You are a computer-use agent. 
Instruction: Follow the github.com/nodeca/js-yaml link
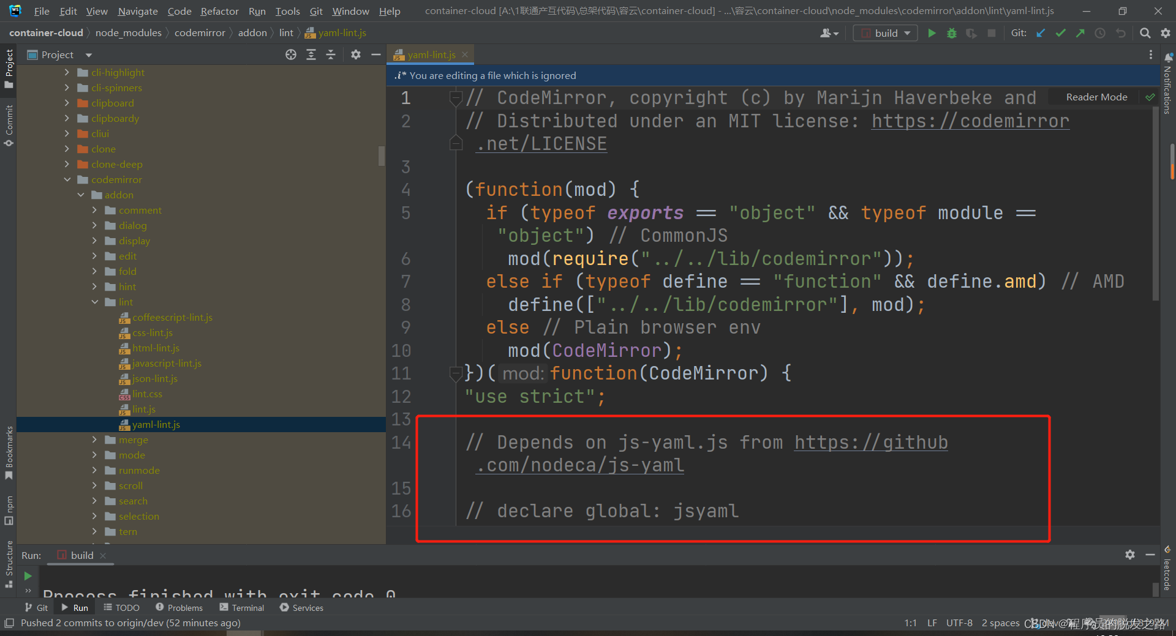(x=870, y=443)
